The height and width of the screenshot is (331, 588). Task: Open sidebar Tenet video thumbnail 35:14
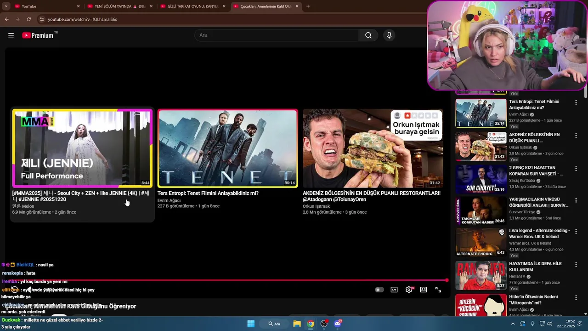481,113
